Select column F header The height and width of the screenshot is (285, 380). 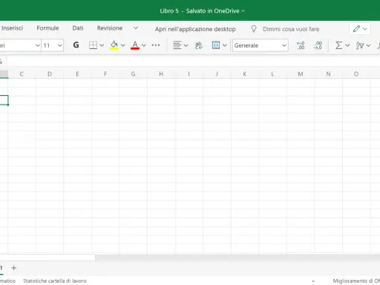click(x=105, y=74)
